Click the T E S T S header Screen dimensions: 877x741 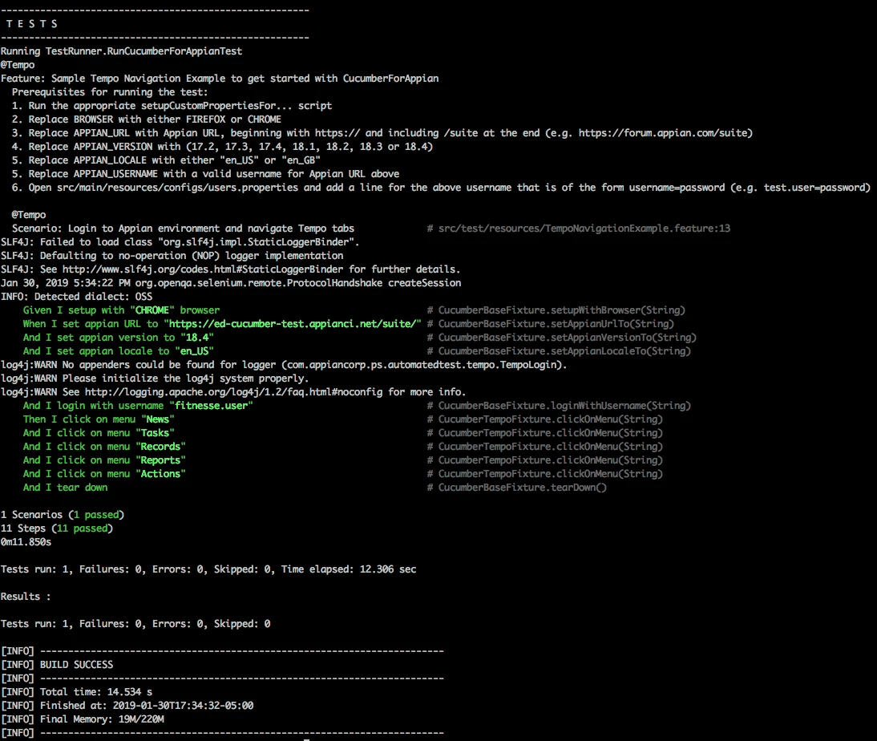pyautogui.click(x=31, y=24)
